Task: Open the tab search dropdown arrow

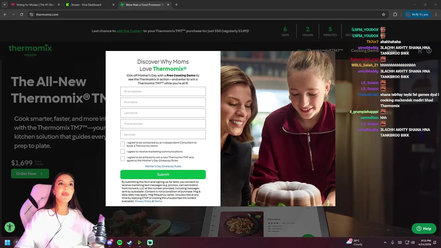Action: pos(4,5)
